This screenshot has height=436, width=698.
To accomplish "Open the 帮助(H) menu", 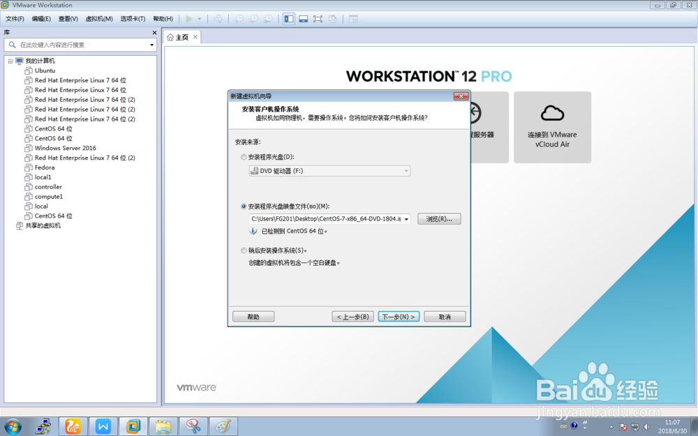I will coord(163,19).
